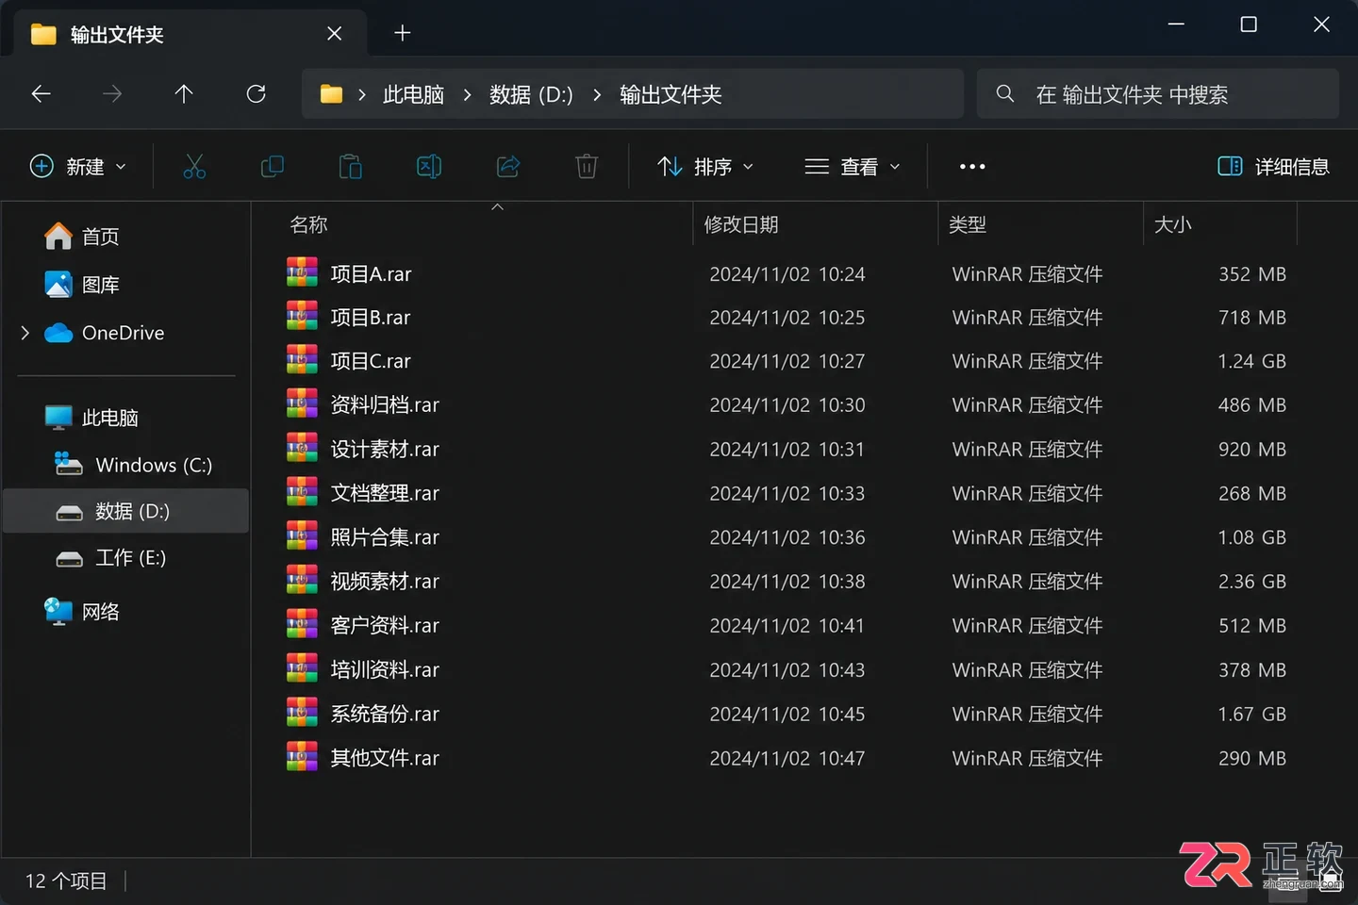This screenshot has height=905, width=1358.
Task: Sort by the 修改日期 column header
Action: (x=741, y=224)
